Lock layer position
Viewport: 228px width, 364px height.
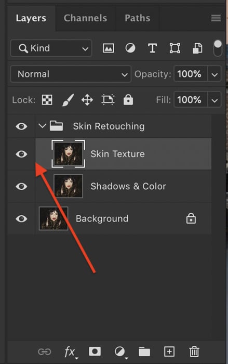click(87, 100)
